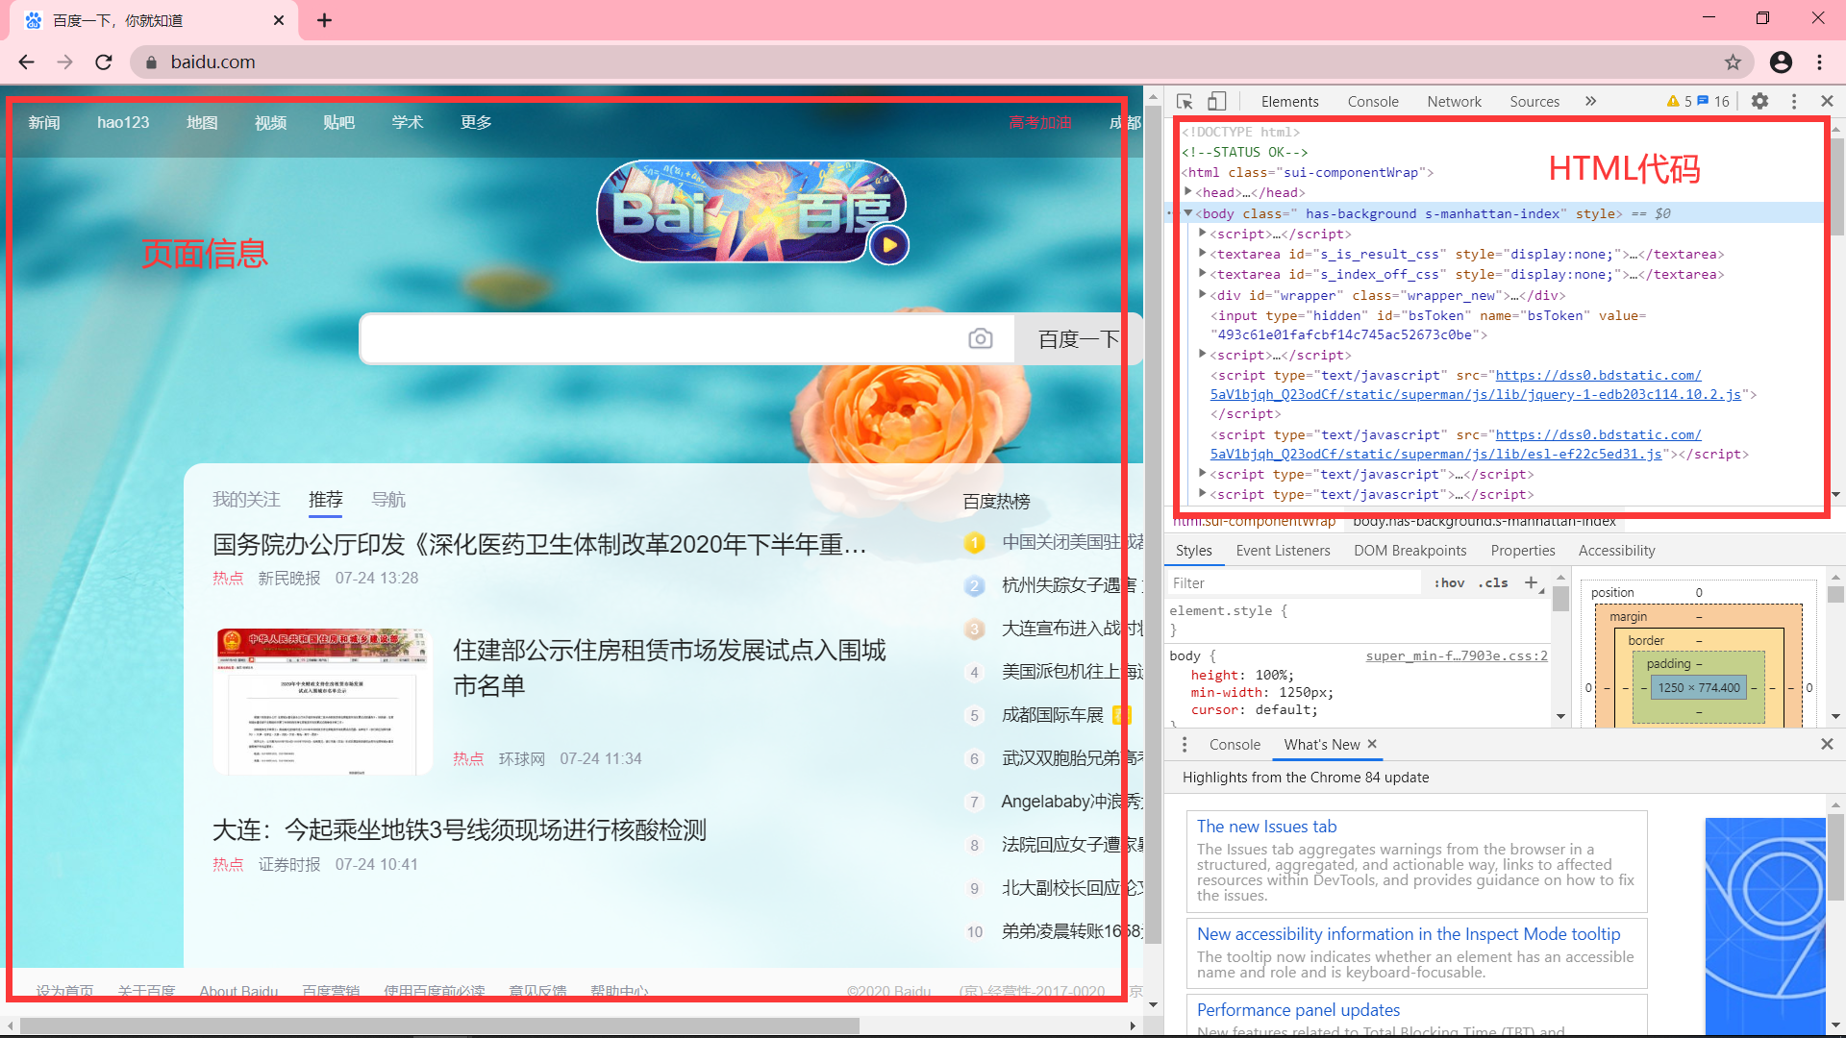Open the Sources tab
The image size is (1846, 1038).
click(x=1534, y=101)
